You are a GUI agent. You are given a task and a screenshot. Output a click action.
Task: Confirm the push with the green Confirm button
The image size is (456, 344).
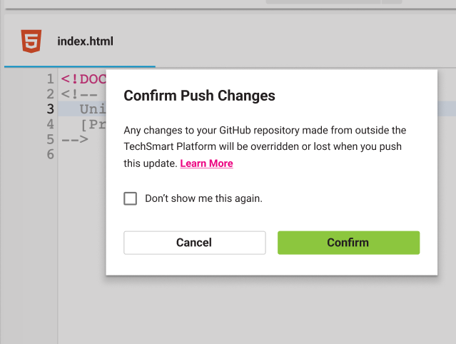coord(348,243)
